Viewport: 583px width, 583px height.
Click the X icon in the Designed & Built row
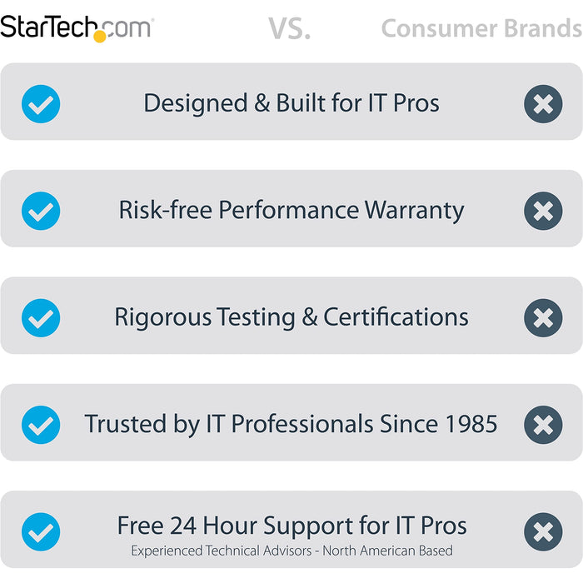pyautogui.click(x=542, y=104)
